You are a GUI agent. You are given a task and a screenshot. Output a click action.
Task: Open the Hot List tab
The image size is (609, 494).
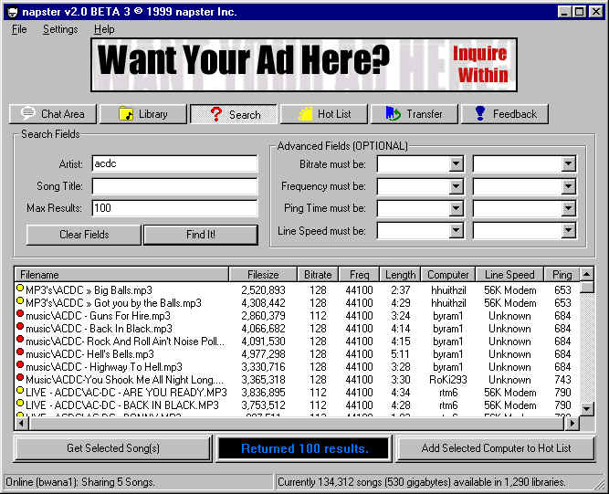coord(323,114)
